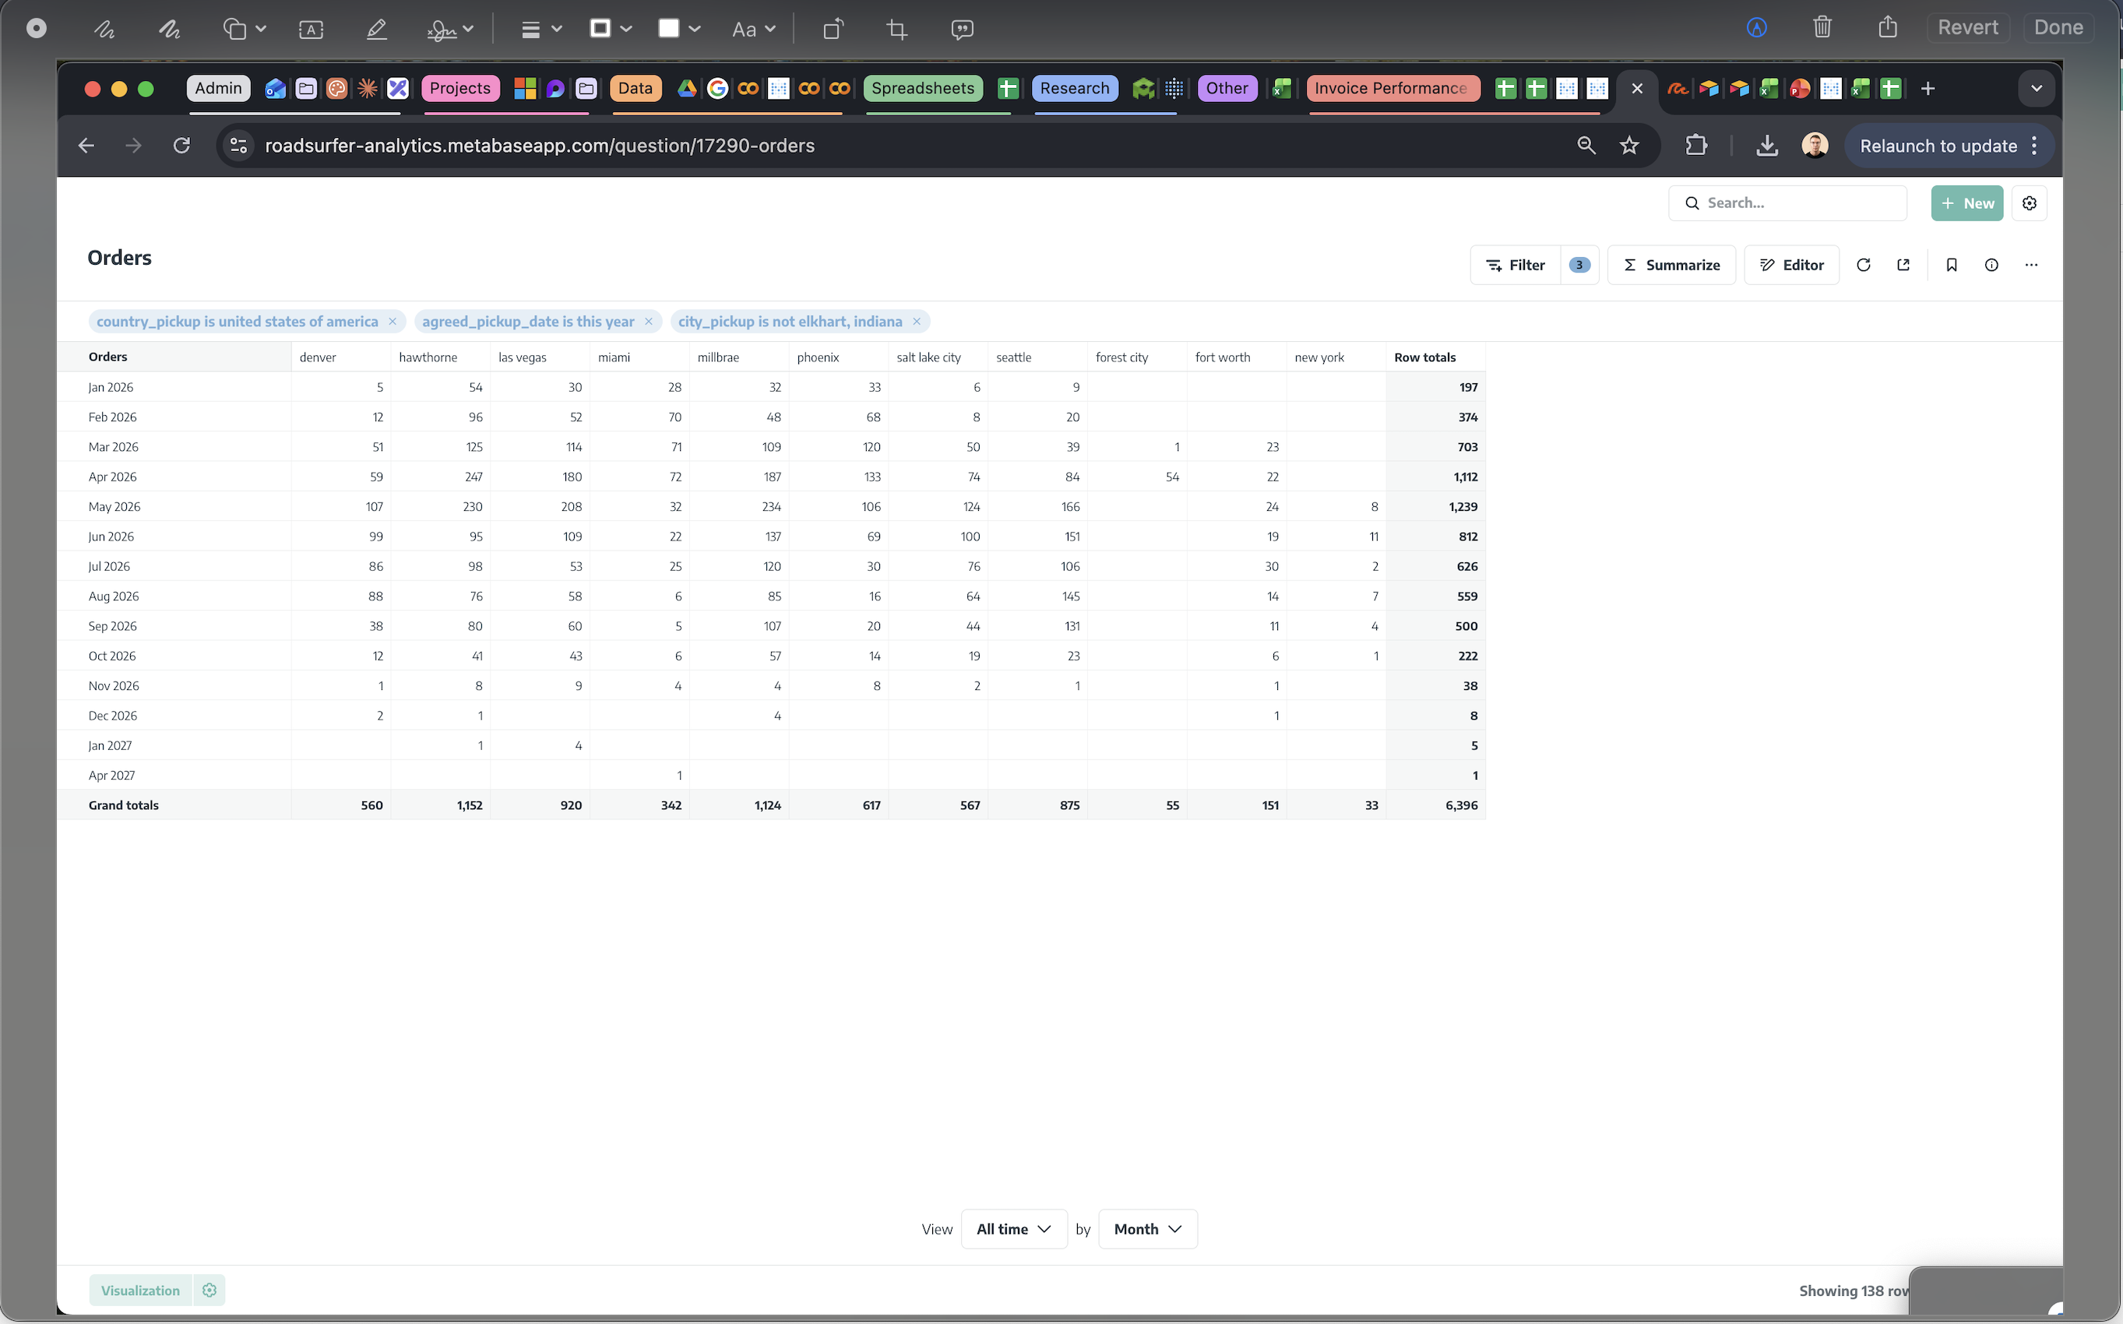Click the rotate icon in markup toolbar
This screenshot has width=2123, height=1324.
pos(833,29)
